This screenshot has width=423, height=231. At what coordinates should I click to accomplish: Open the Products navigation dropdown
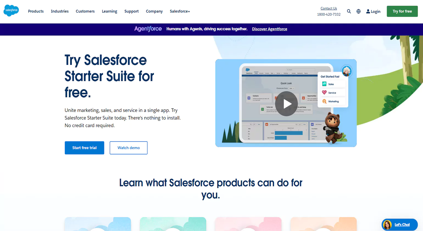click(x=36, y=11)
